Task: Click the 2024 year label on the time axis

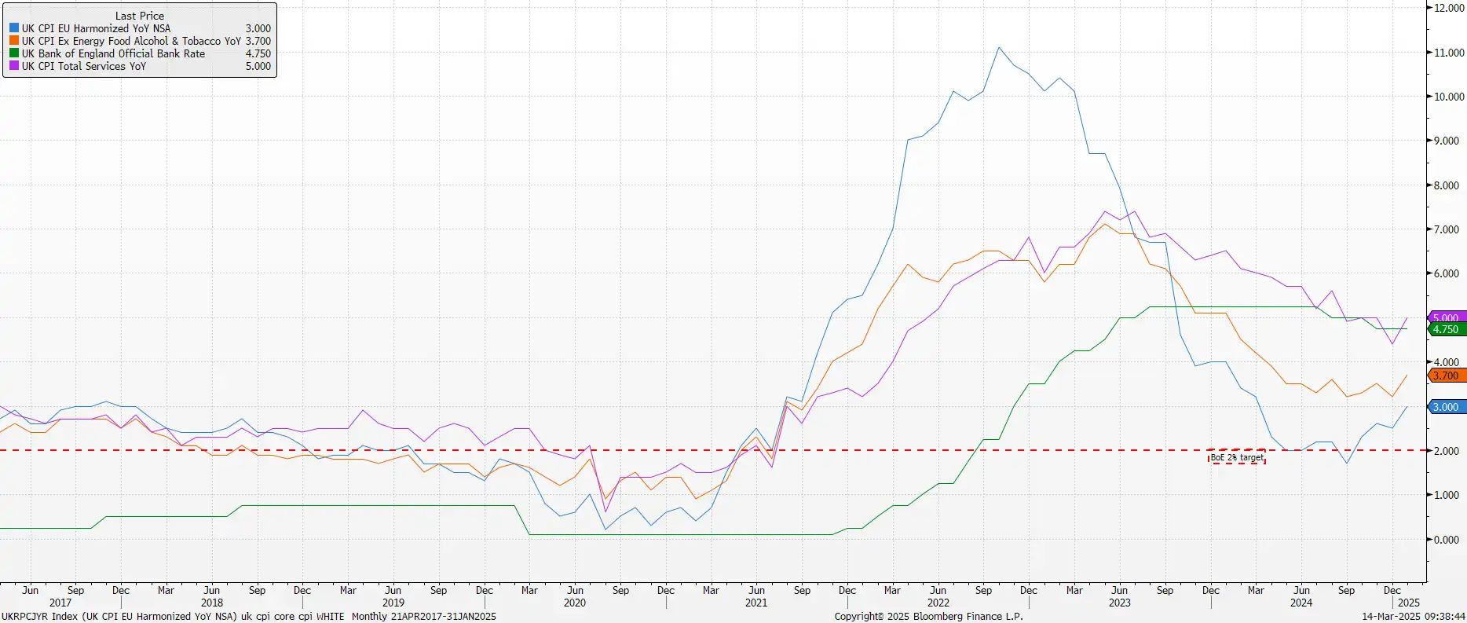Action: point(1301,603)
